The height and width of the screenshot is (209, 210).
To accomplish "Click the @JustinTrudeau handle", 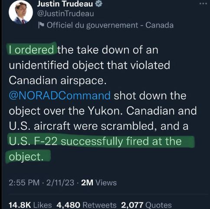I will 66,14.
